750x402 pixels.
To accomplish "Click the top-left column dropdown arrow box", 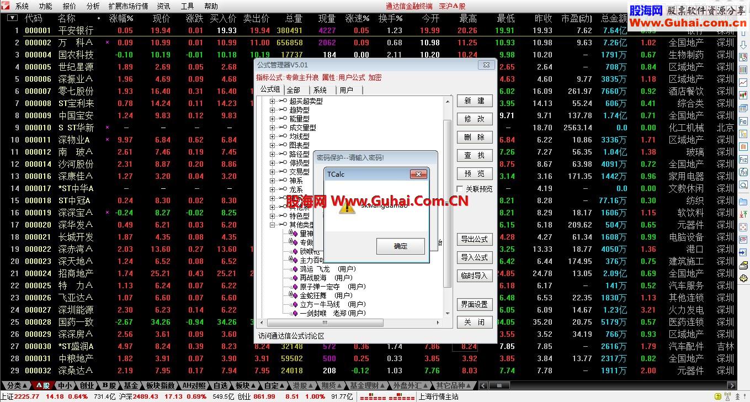I will coord(12,18).
